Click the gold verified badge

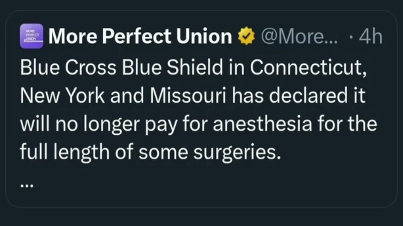point(246,37)
